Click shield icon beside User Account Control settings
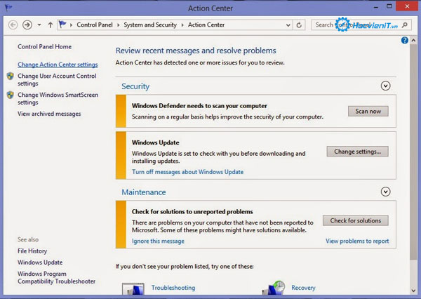 (11, 76)
